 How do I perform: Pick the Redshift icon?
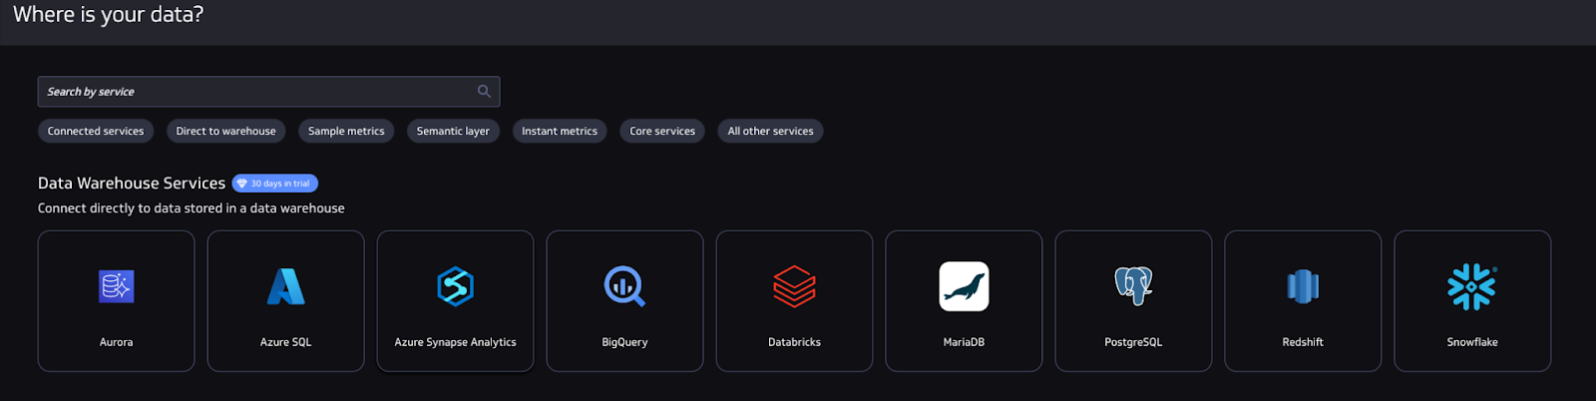1303,286
